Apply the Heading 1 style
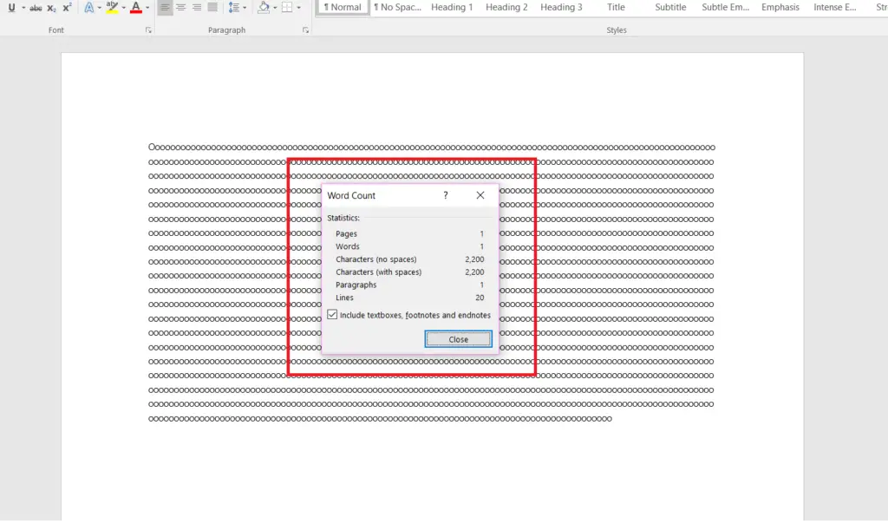This screenshot has height=524, width=888. pos(452,8)
